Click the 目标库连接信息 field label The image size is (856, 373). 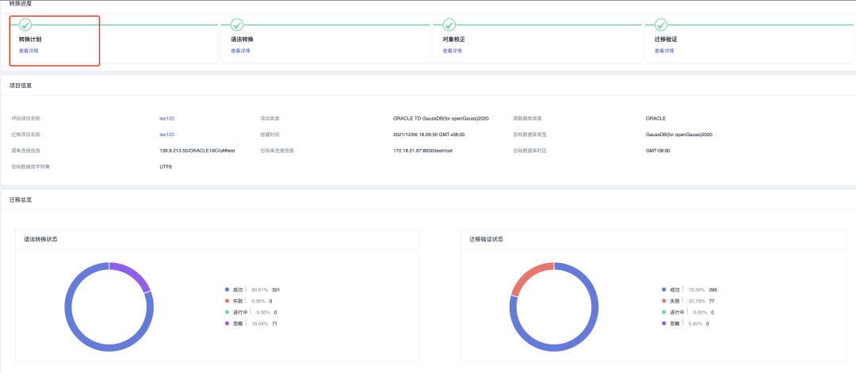pos(277,150)
